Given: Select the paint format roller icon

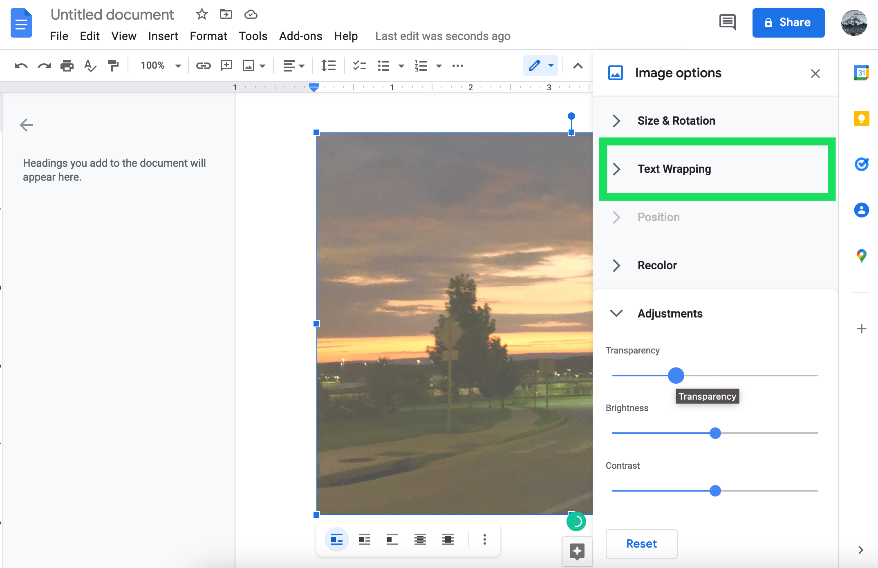Looking at the screenshot, I should point(113,65).
